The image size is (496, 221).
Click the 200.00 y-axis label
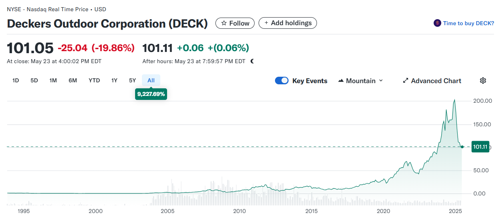(482, 101)
